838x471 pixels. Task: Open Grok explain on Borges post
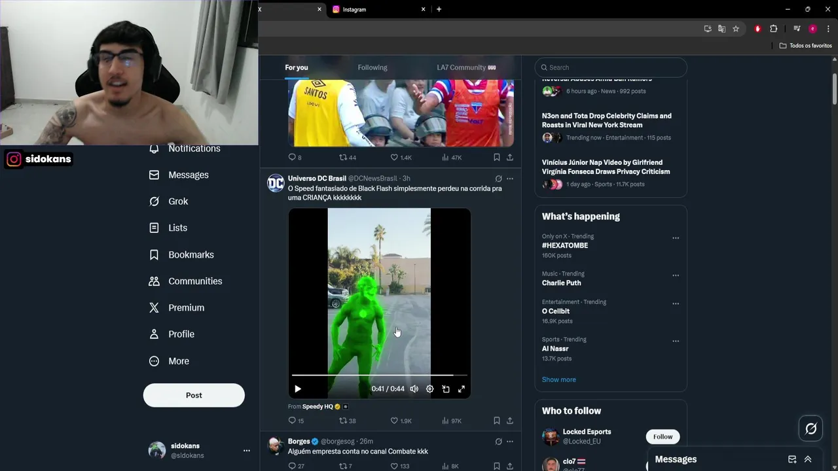pos(498,442)
